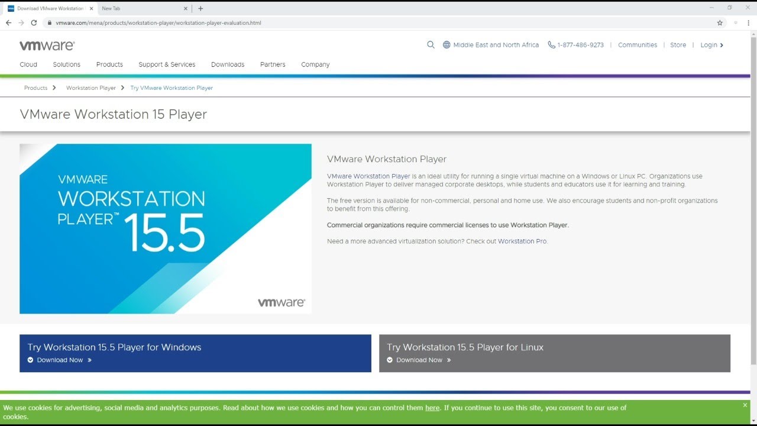Switch to the New Tab browser tab
This screenshot has height=426, width=757.
tap(144, 8)
